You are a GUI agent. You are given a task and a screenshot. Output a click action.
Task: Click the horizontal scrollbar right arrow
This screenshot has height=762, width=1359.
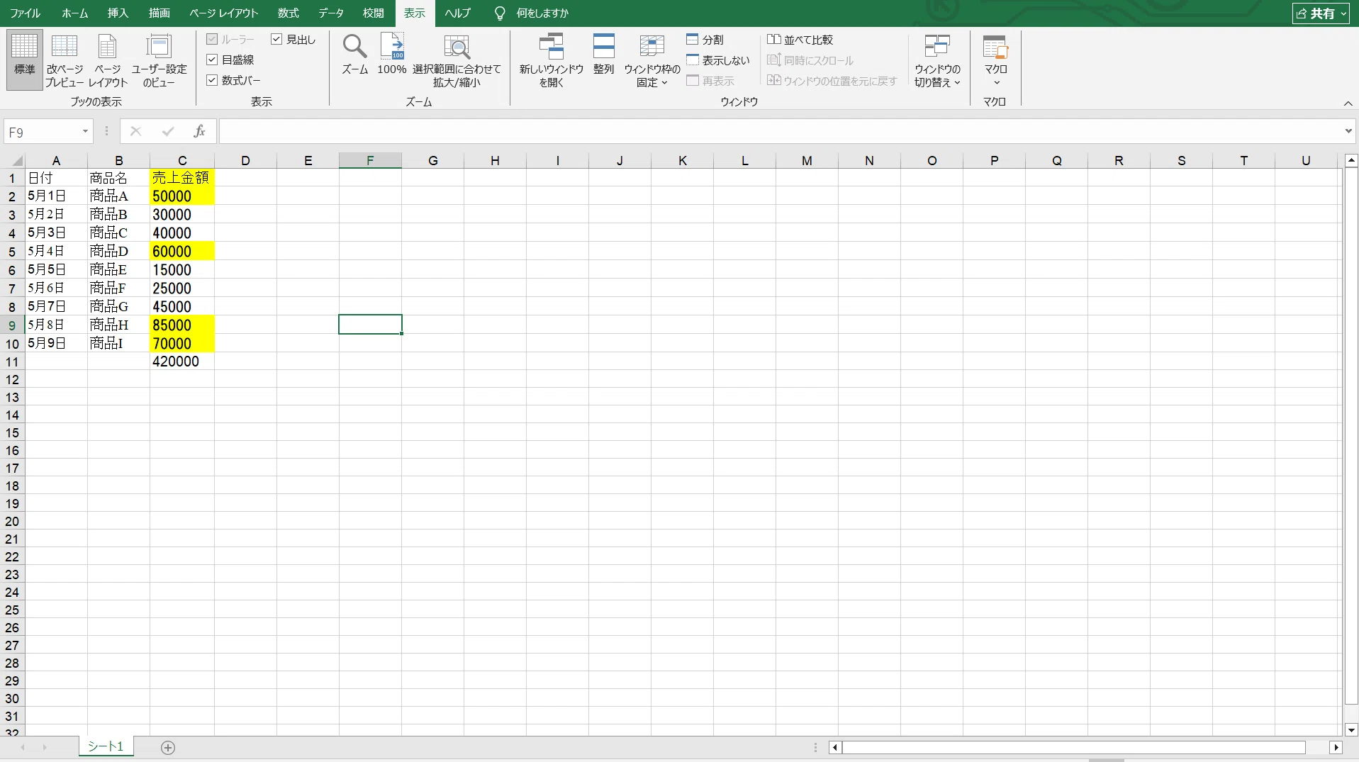click(1336, 747)
